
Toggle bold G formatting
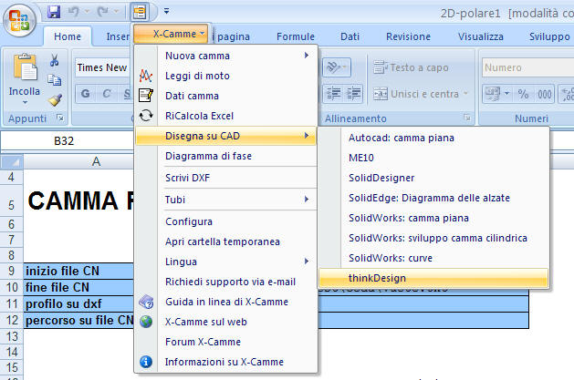pyautogui.click(x=85, y=94)
